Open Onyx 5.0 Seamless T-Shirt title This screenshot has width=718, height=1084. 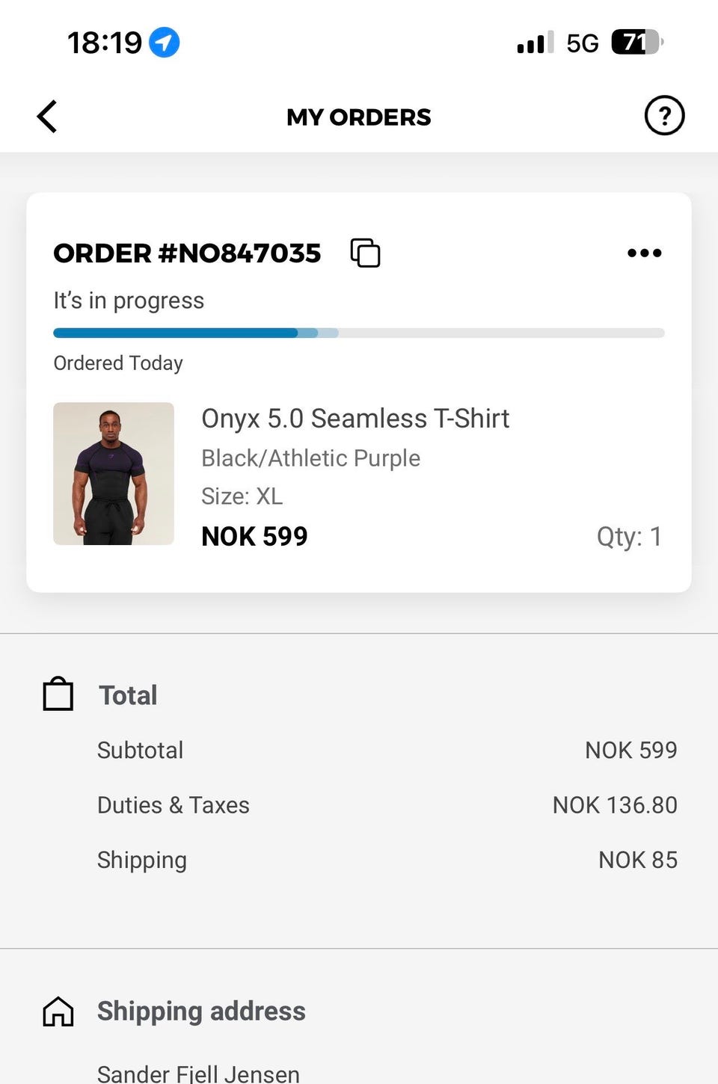click(x=355, y=419)
